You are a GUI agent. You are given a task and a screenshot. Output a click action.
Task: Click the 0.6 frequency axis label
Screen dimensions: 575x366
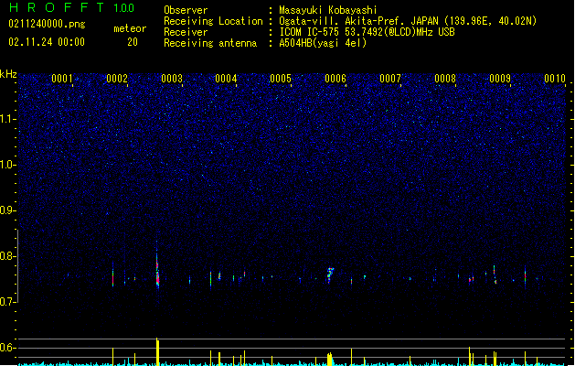click(8, 348)
